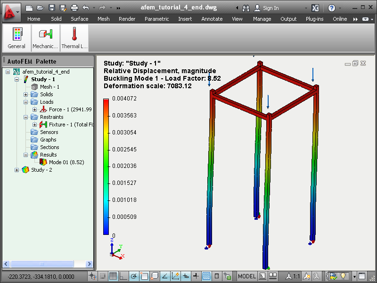The width and height of the screenshot is (377, 283).
Task: Expand the Study - 2 tree node
Action: 16,170
